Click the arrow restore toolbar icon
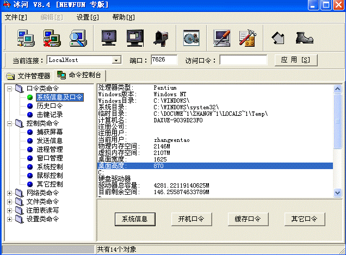The image size is (346, 255). (x=277, y=38)
